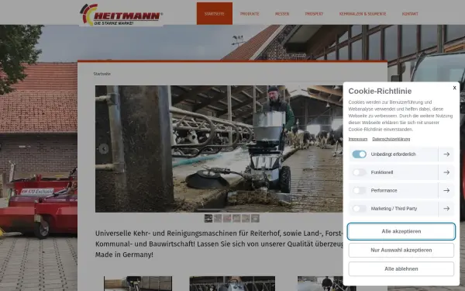The height and width of the screenshot is (291, 465).
Task: Open the Prospekt menu item
Action: click(314, 14)
